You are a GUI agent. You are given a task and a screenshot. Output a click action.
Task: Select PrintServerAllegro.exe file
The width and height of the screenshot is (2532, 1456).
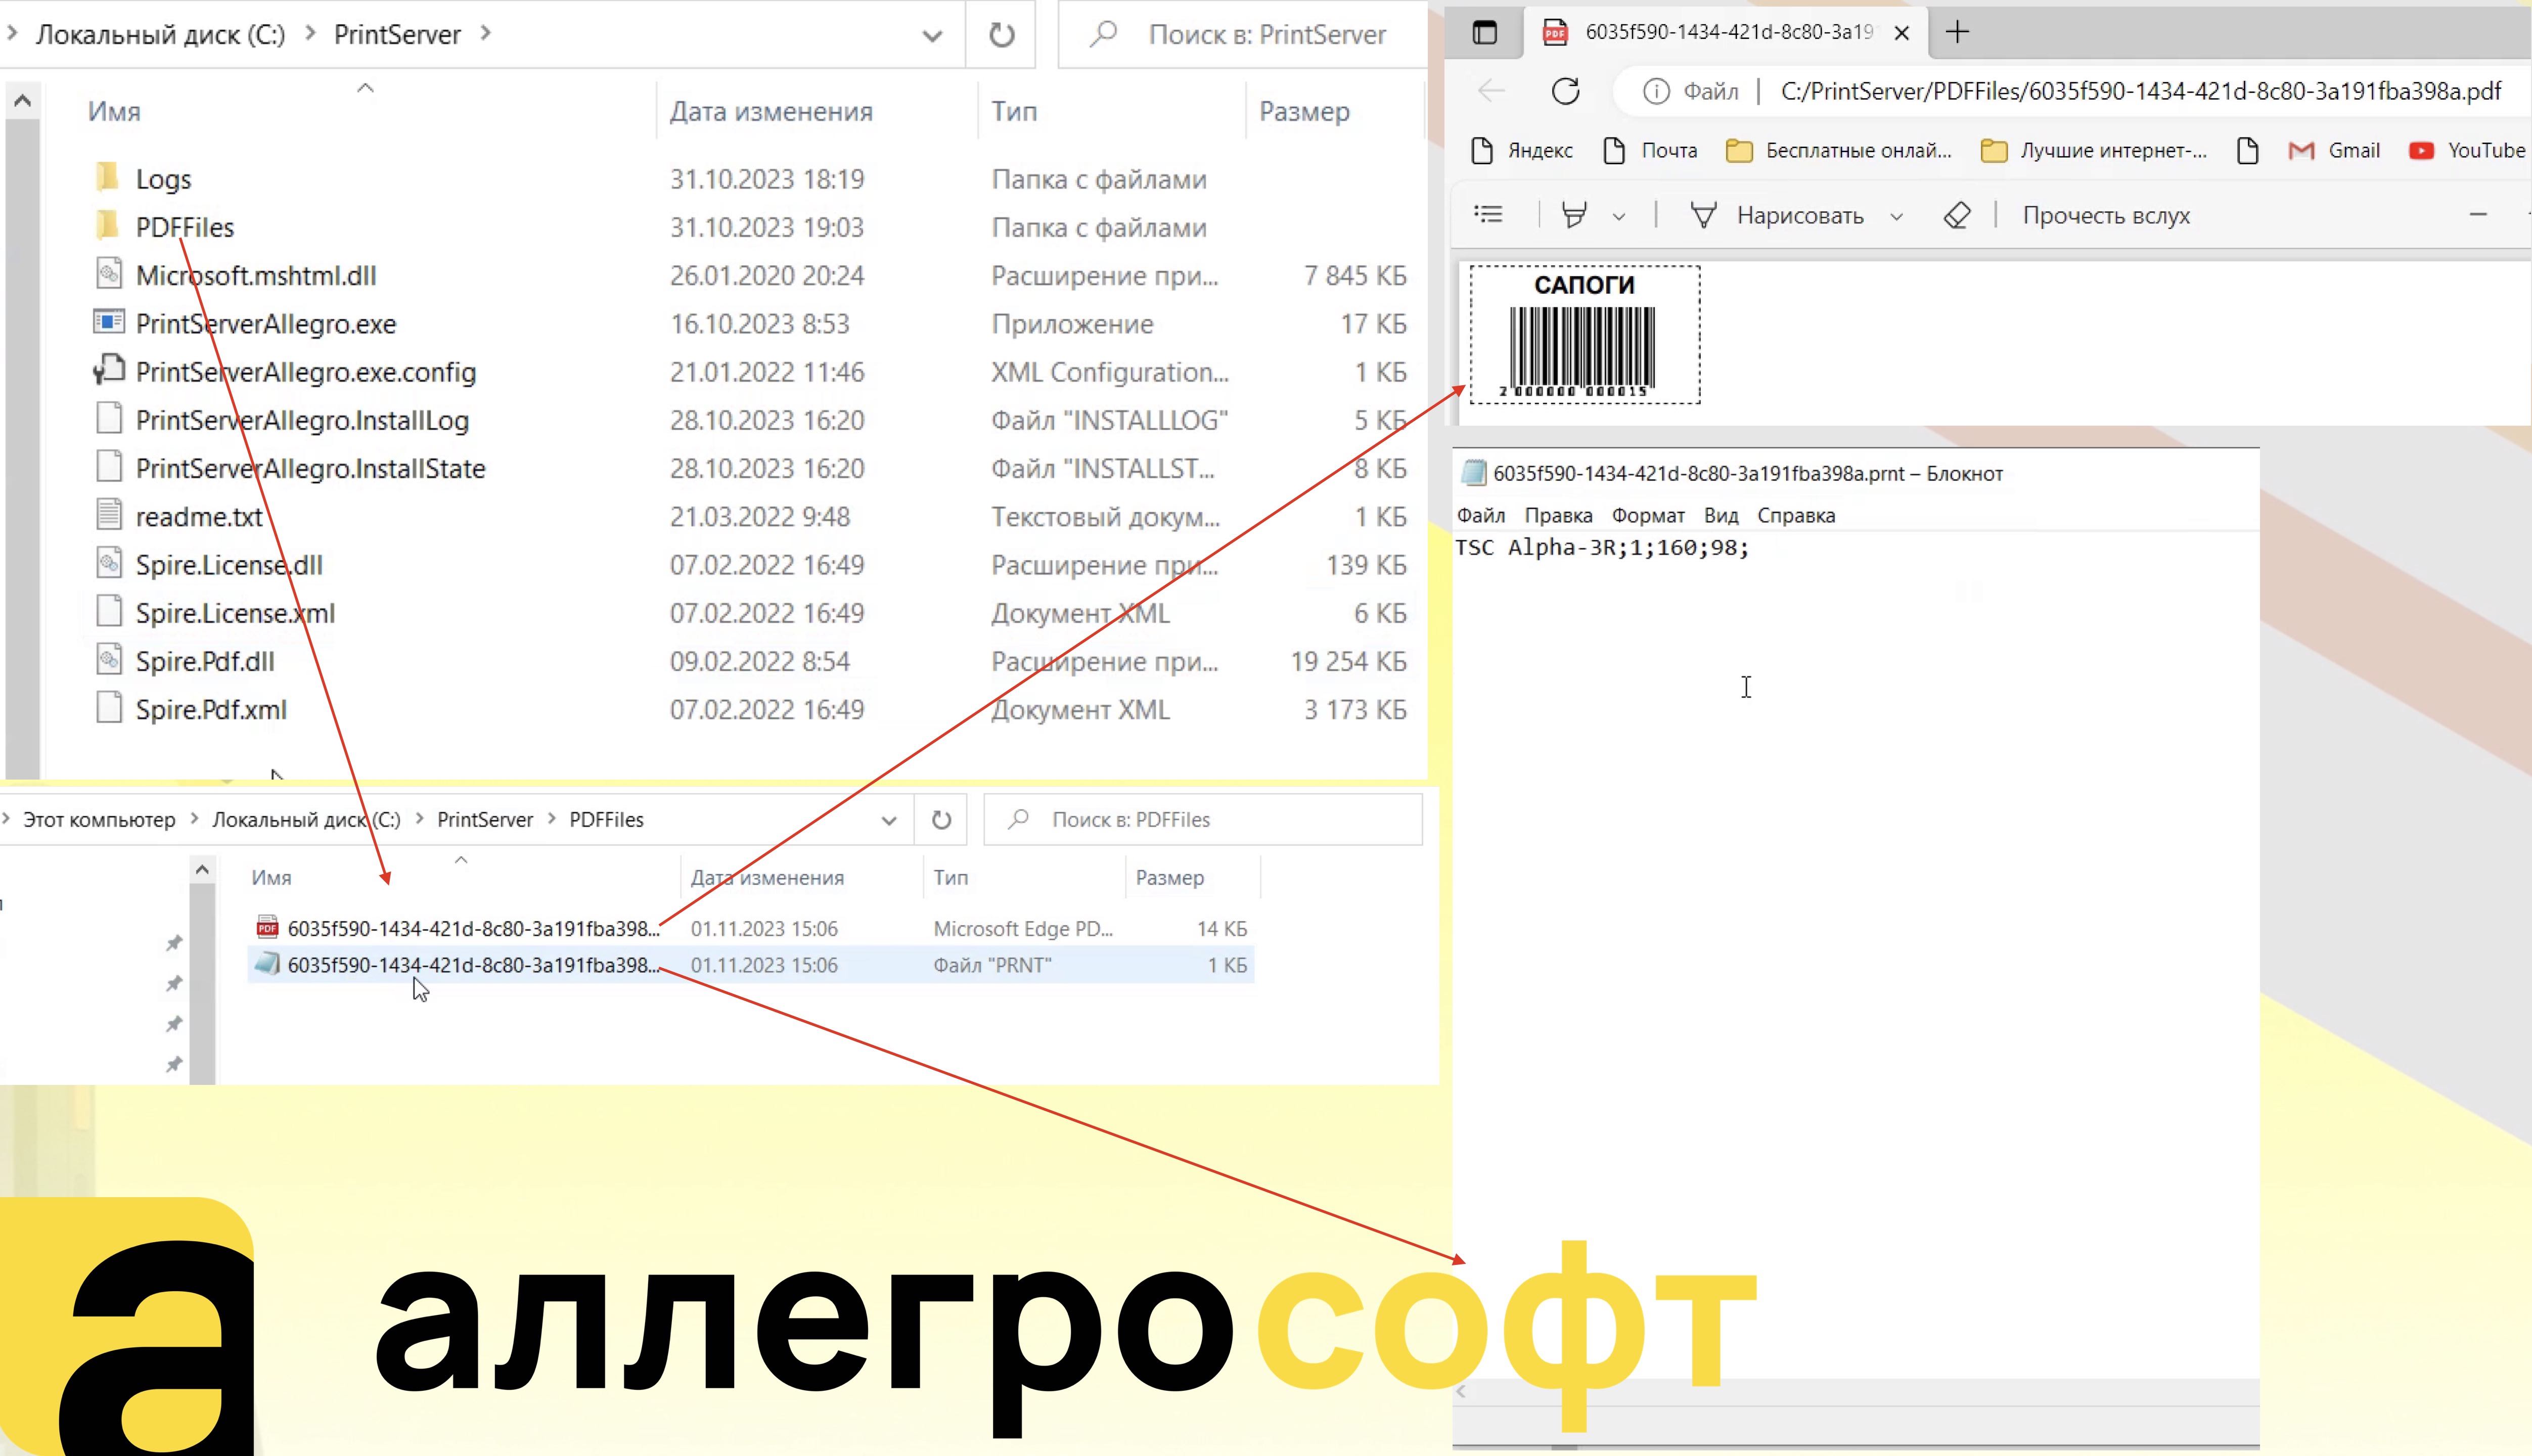pos(266,324)
